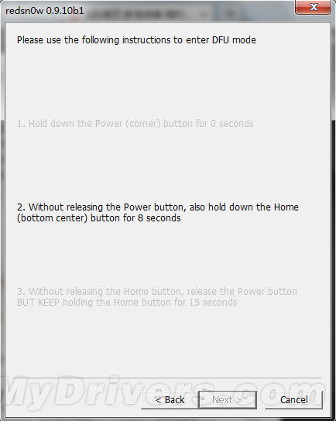
Task: Click the horizontal separator above the buttons
Action: (x=167, y=378)
